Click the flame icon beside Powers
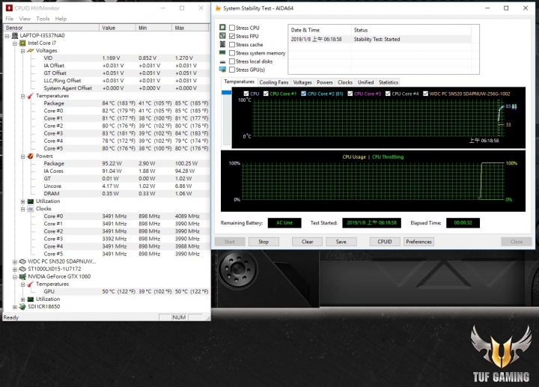Screen dimensions: 539x387 (31, 156)
